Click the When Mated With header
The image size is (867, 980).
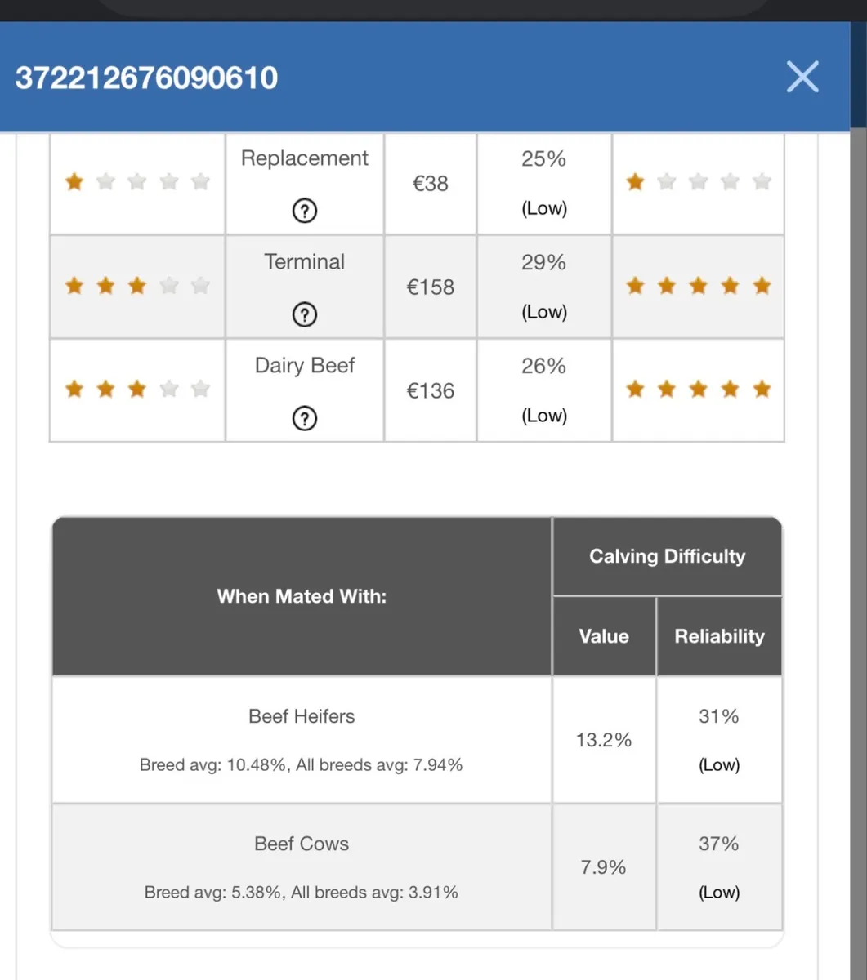tap(302, 596)
